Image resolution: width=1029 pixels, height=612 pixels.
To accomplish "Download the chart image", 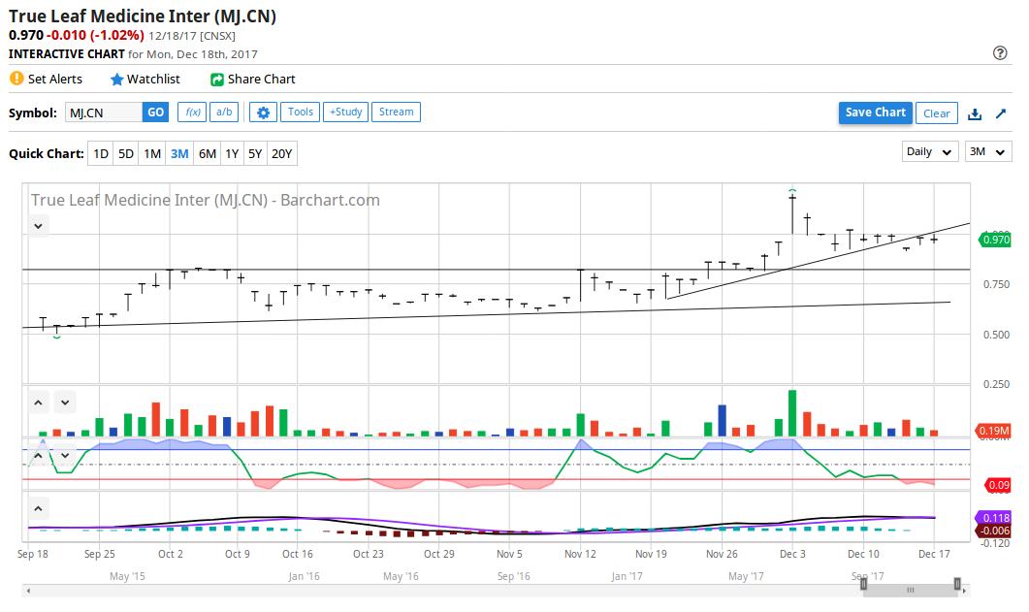I will pos(975,113).
